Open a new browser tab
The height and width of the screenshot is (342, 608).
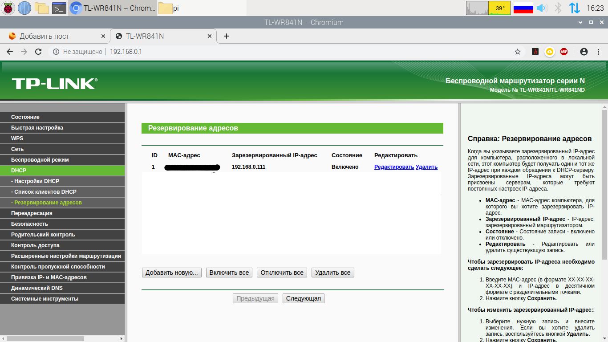tap(227, 36)
